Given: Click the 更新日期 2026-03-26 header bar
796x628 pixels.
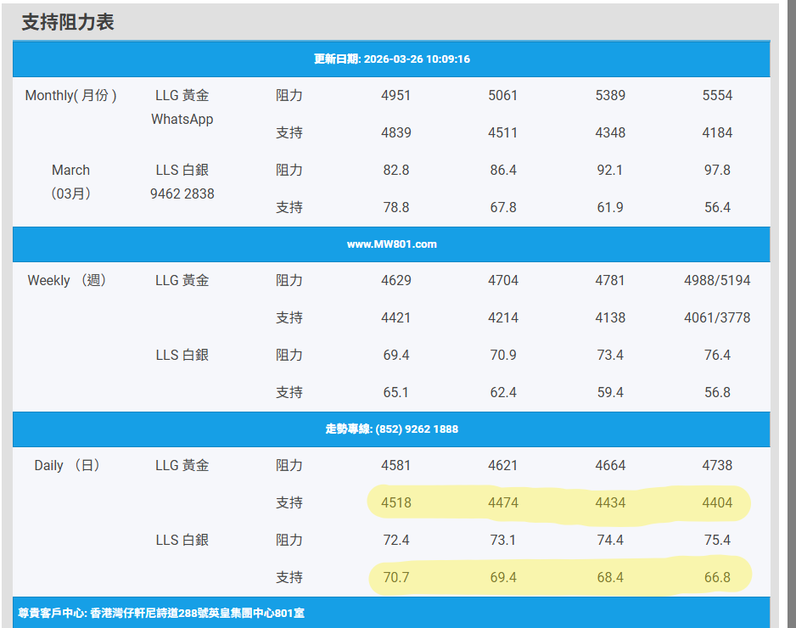Looking at the screenshot, I should coord(391,59).
